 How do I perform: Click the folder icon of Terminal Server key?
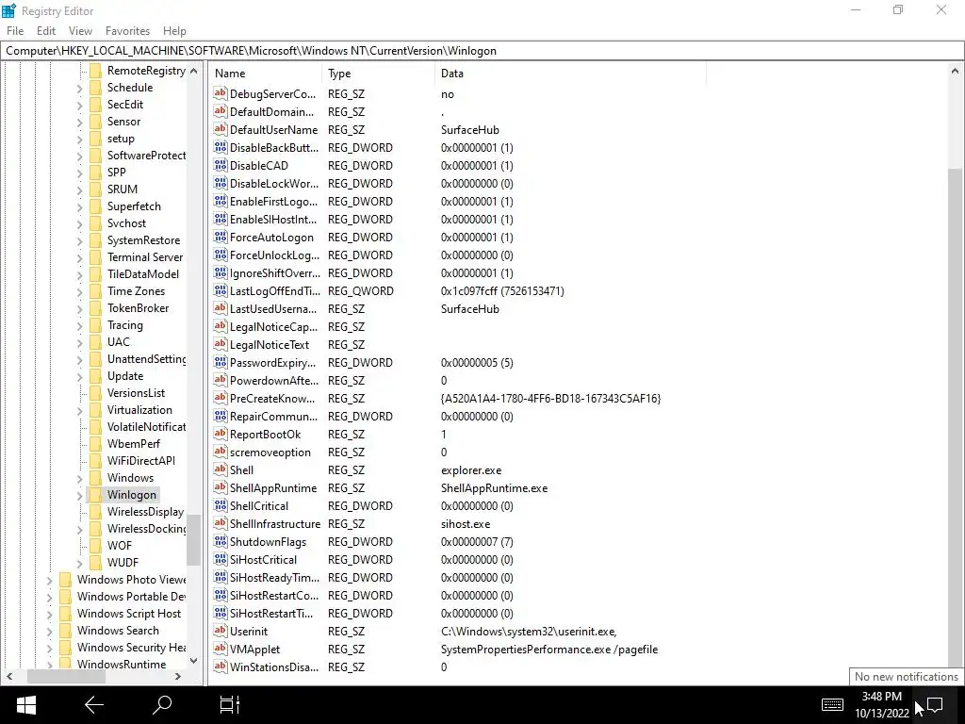coord(95,256)
